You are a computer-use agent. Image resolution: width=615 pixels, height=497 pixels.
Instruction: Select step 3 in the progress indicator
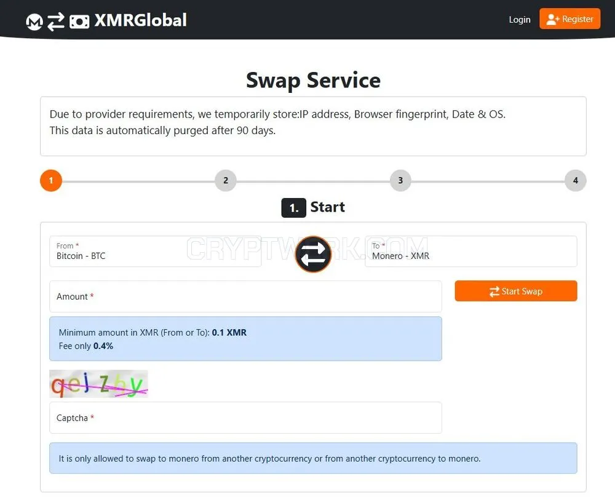coord(400,180)
